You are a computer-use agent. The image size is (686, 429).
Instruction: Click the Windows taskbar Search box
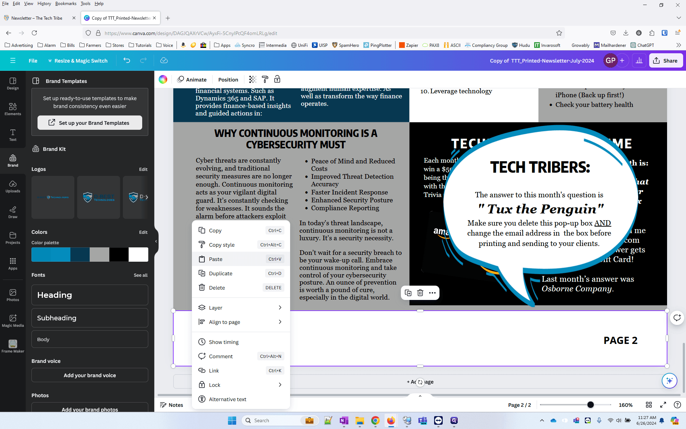coord(280,420)
